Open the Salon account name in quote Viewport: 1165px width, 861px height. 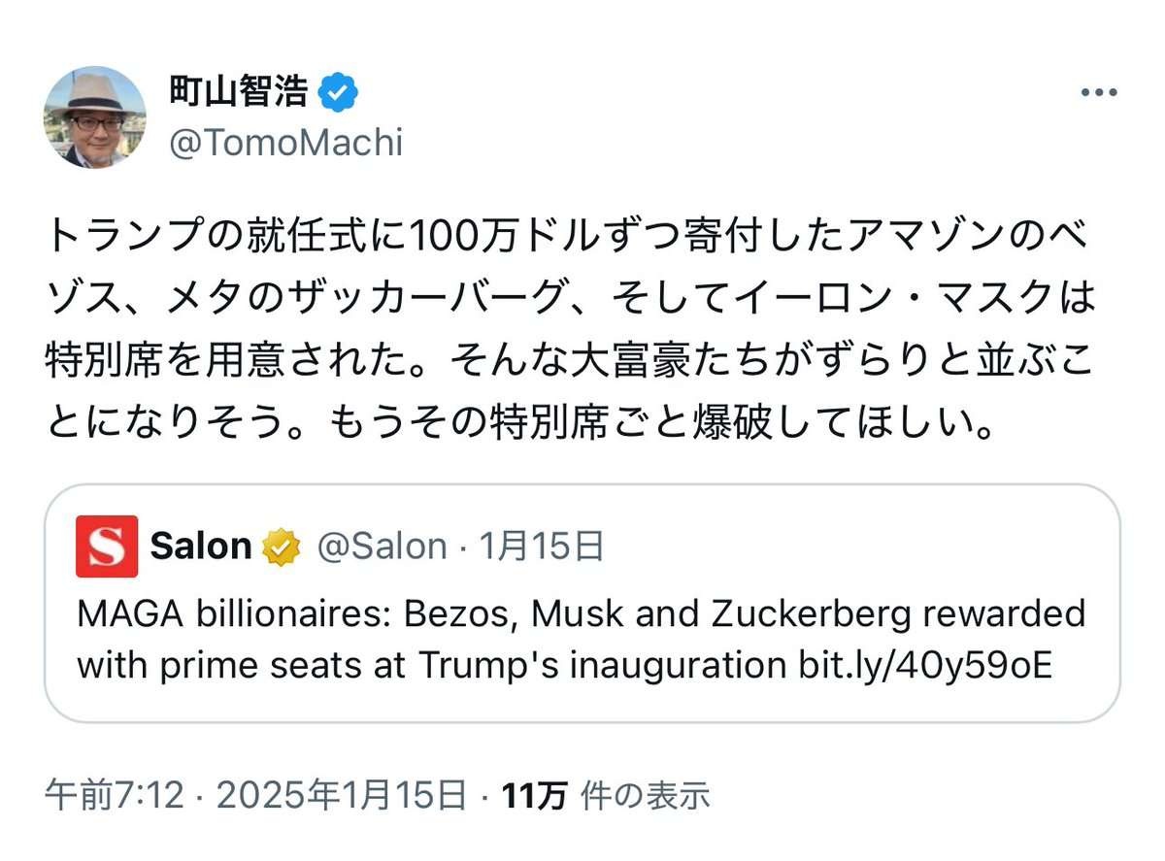pos(201,546)
